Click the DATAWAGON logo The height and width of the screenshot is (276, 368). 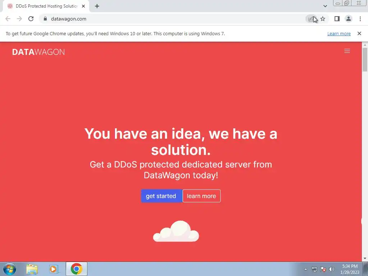click(x=38, y=52)
